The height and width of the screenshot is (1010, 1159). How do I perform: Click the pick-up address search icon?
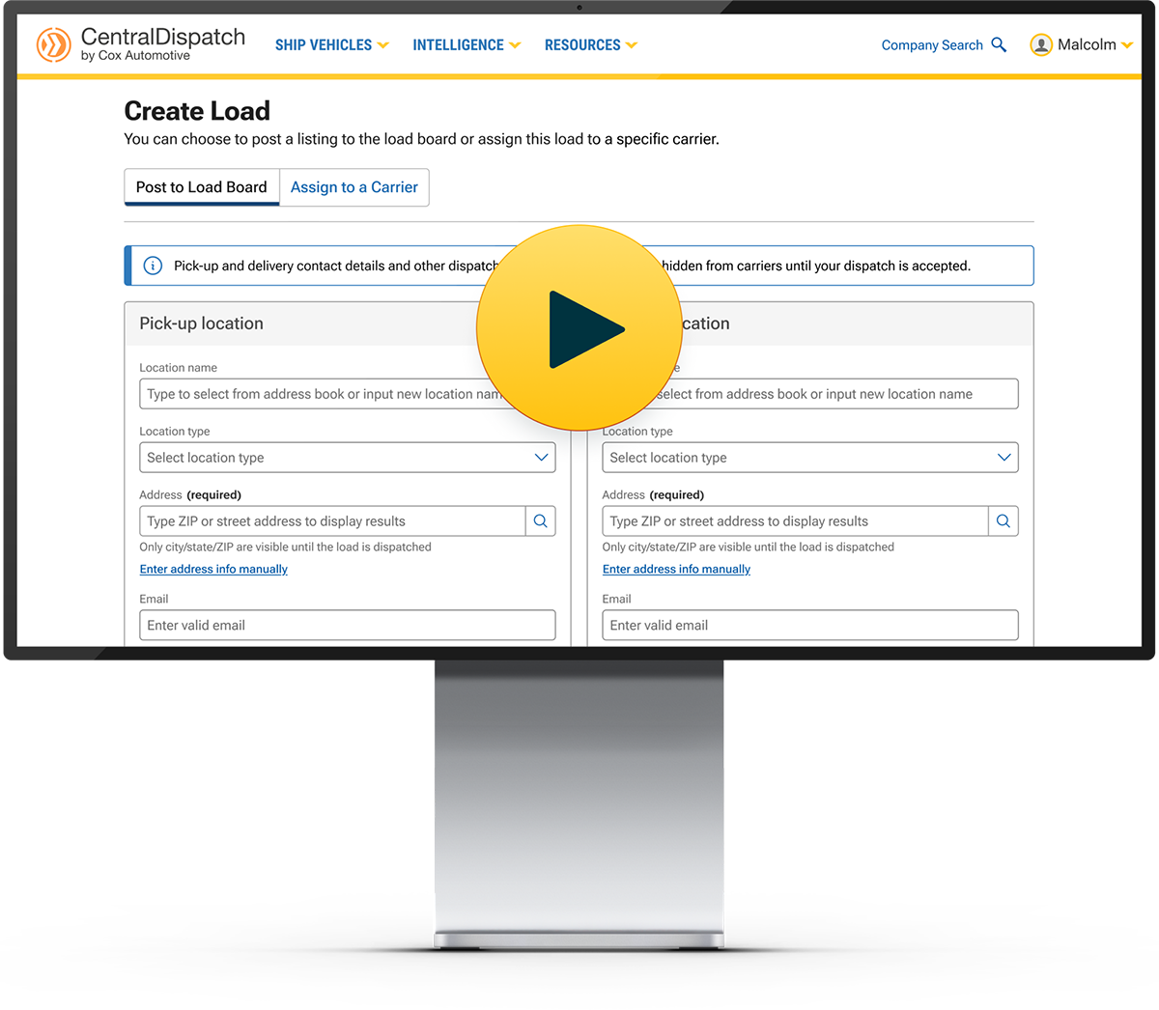[540, 521]
